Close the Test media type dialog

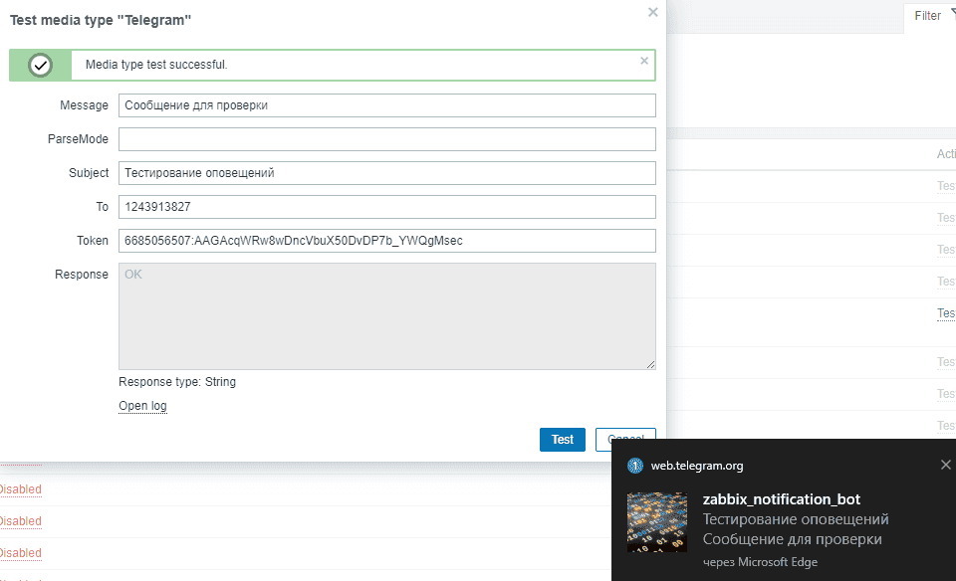653,12
